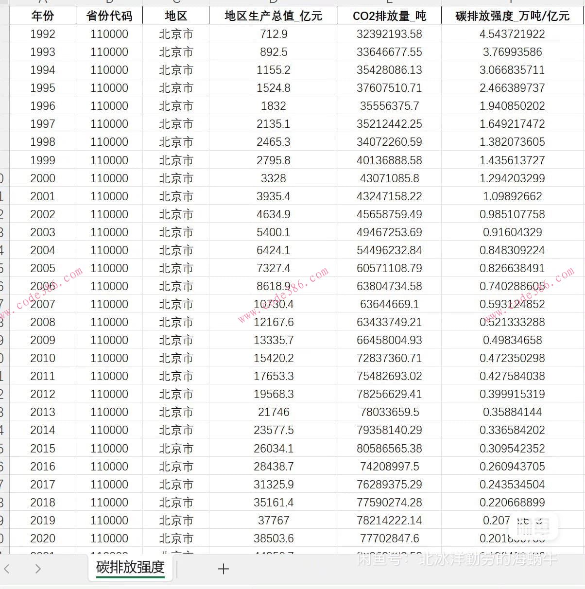Select the cell containing year 1992
This screenshot has height=589, width=585.
(x=42, y=34)
